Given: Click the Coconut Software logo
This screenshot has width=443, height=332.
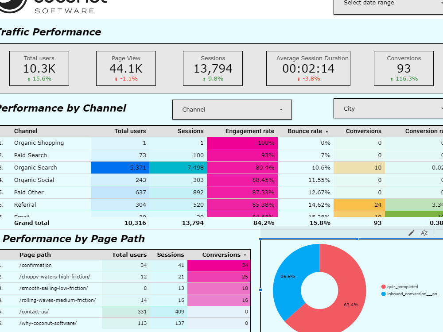Looking at the screenshot, I should (54, 6).
